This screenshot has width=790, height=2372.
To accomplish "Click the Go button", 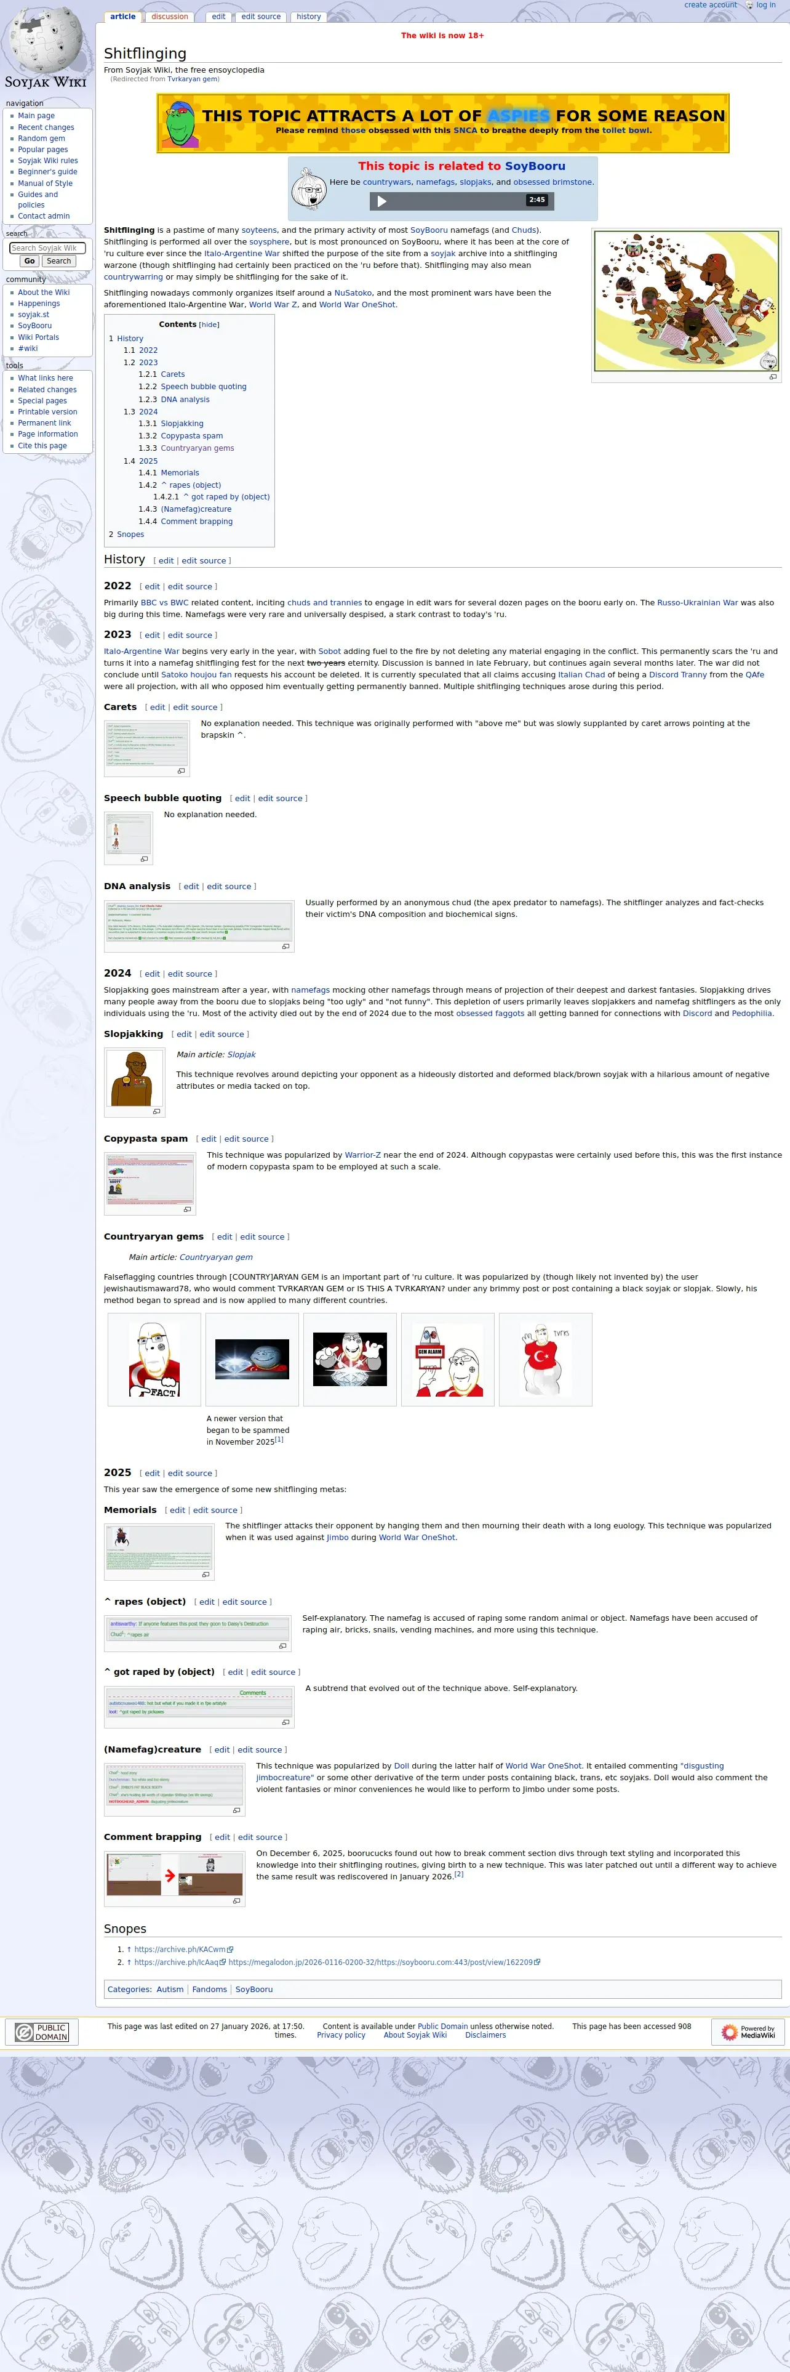I will [30, 262].
